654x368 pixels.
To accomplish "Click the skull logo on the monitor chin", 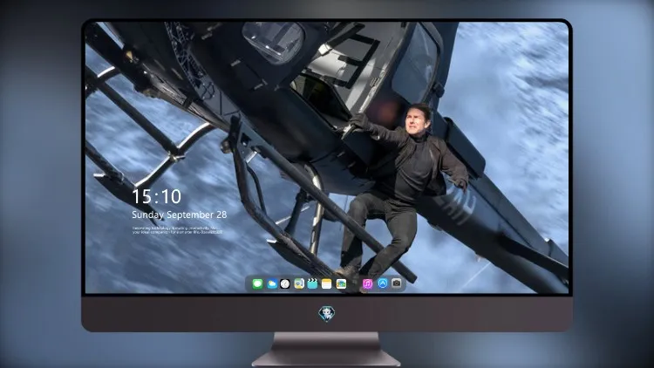I will [327, 314].
